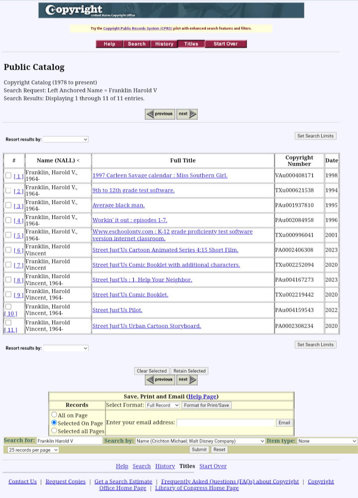Open the Average black man title link
The height and width of the screenshot is (498, 358).
[x=118, y=205]
